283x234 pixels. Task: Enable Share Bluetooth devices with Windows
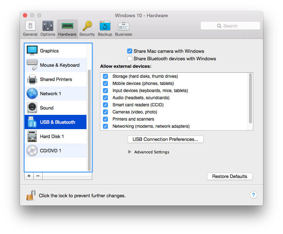(130, 58)
